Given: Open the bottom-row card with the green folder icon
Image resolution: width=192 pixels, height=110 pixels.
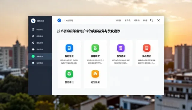Looking at the screenshot, I should point(69,77).
